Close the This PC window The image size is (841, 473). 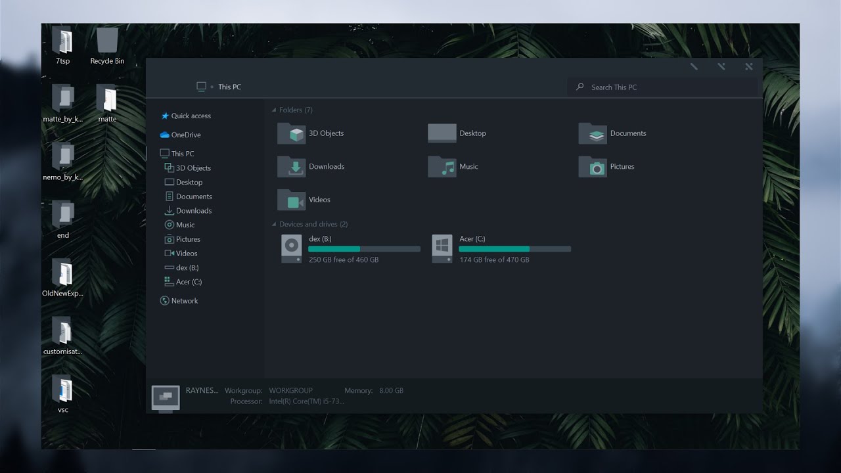[749, 67]
